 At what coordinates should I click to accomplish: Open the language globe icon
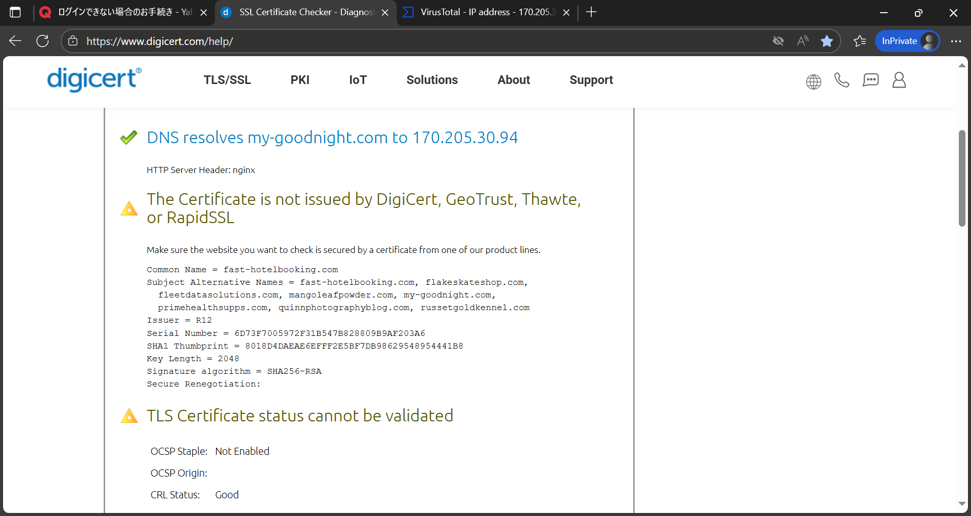pyautogui.click(x=813, y=81)
